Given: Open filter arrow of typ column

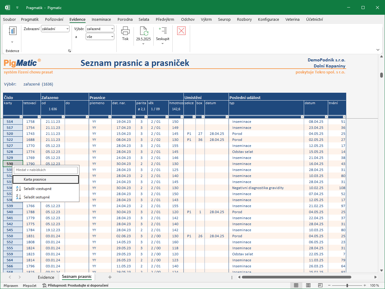Looking at the screenshot, I should pyautogui.click(x=302, y=117).
